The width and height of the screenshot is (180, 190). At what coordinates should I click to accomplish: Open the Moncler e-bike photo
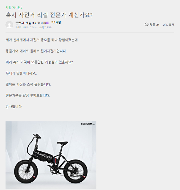(x=51, y=155)
